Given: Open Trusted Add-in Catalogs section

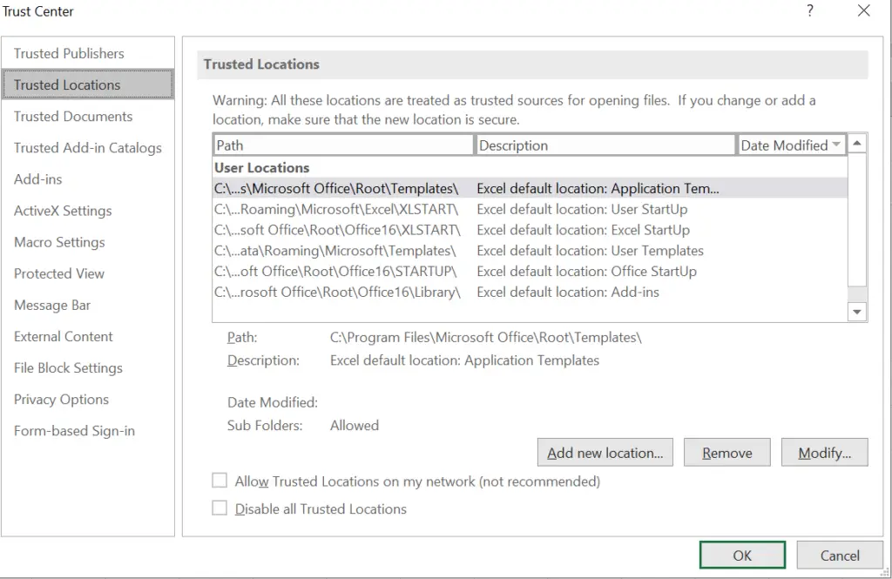Looking at the screenshot, I should click(87, 148).
